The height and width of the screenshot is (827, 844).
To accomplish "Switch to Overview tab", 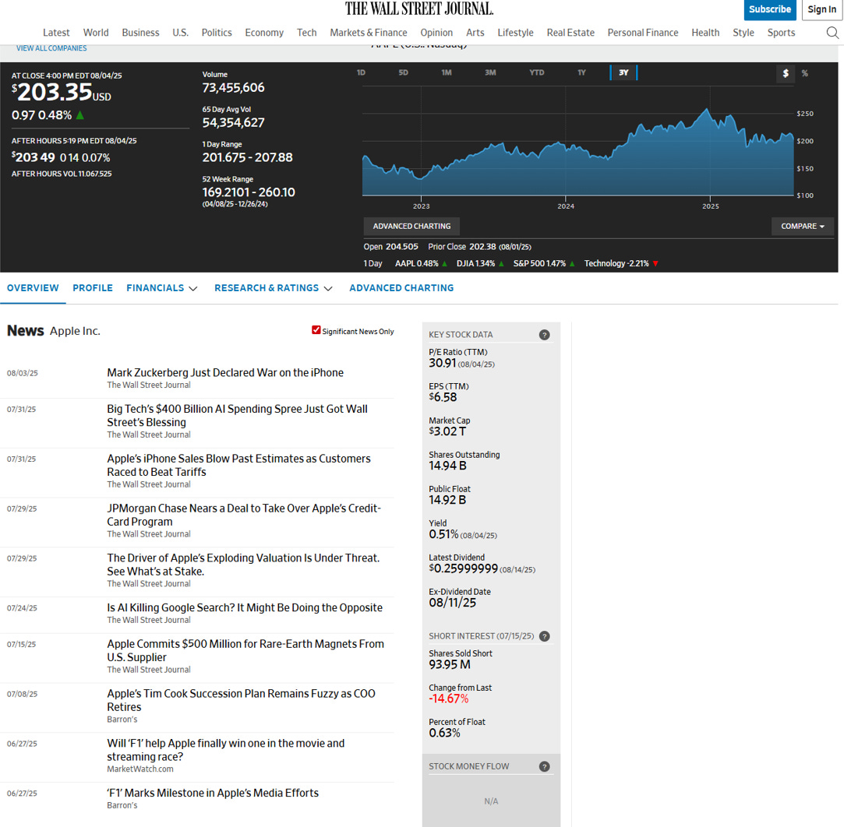I will click(x=33, y=288).
